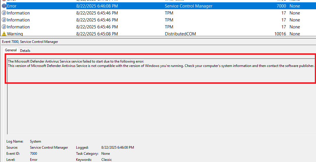Click the "DistributedCOM" source cell

pyautogui.click(x=180, y=34)
